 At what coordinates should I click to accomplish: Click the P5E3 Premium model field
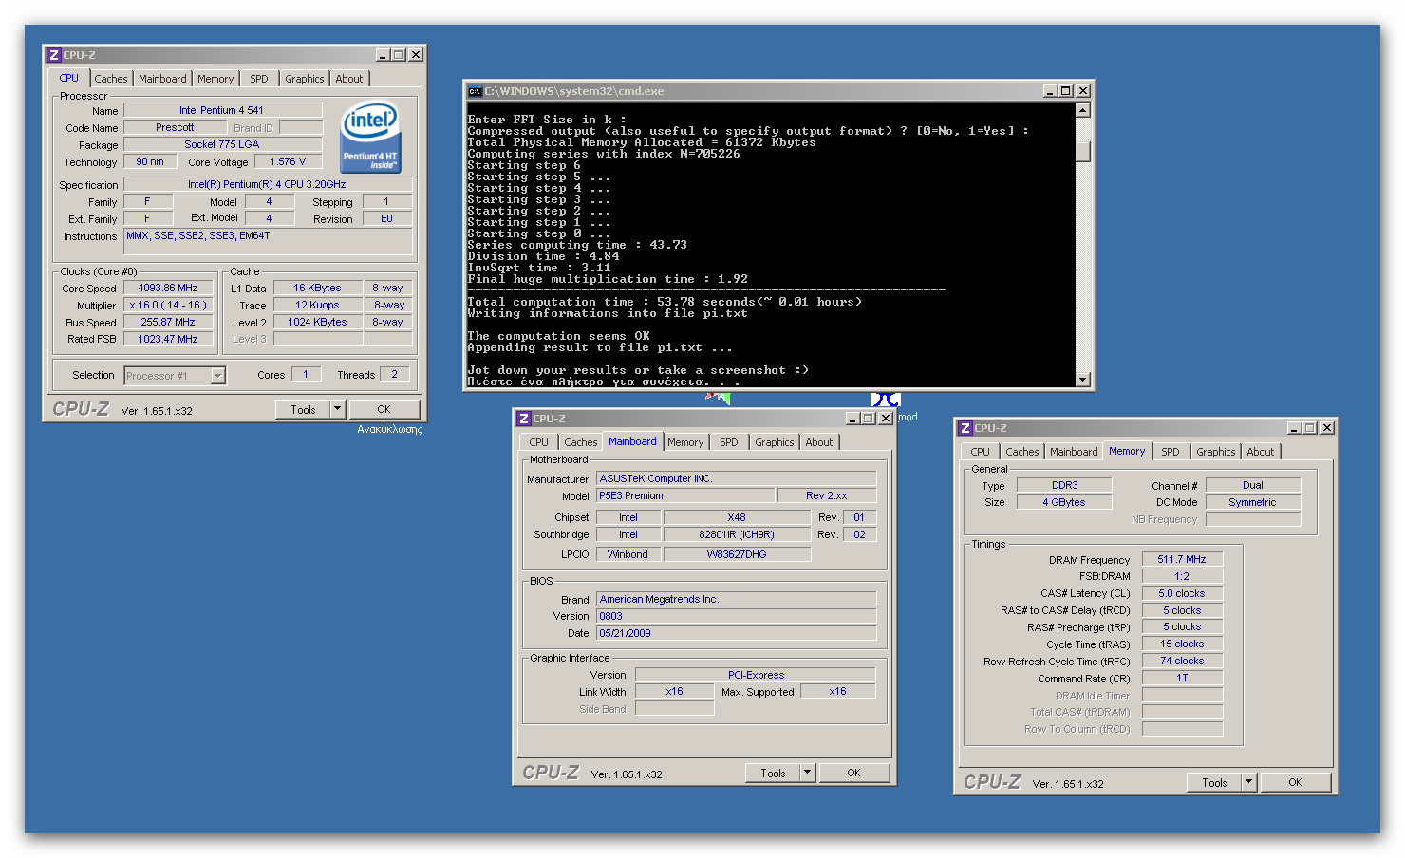[685, 495]
